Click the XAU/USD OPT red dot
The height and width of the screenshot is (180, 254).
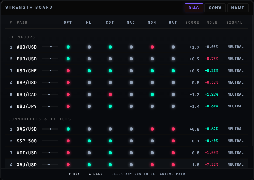[x=68, y=165]
